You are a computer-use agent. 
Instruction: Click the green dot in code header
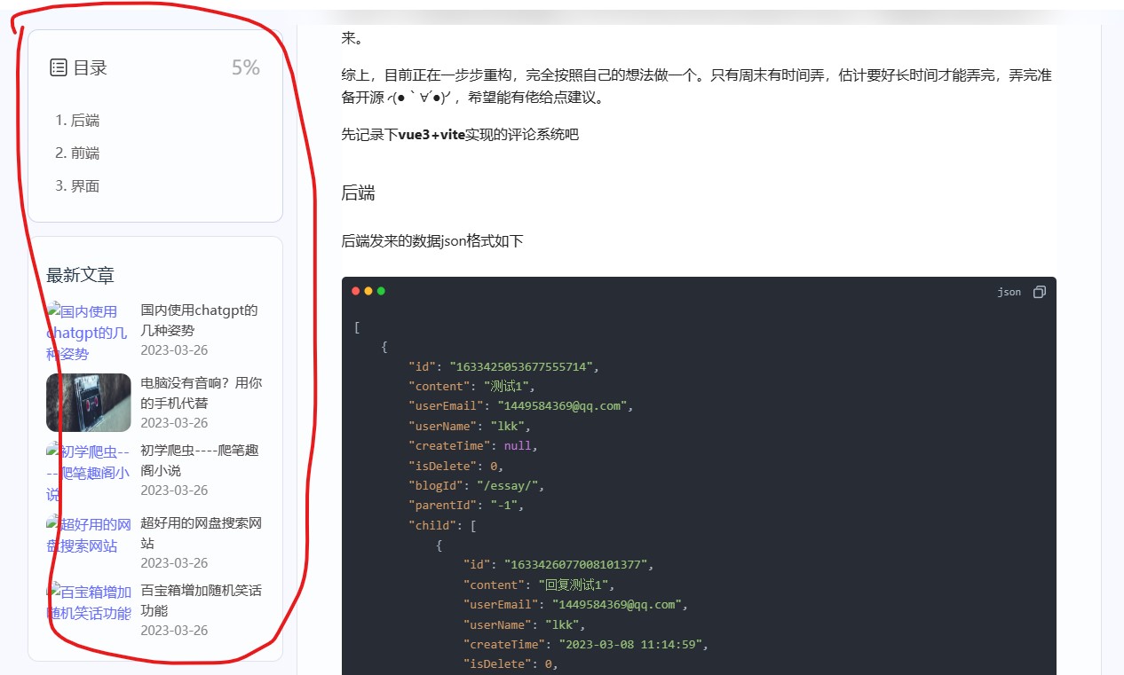click(x=381, y=290)
